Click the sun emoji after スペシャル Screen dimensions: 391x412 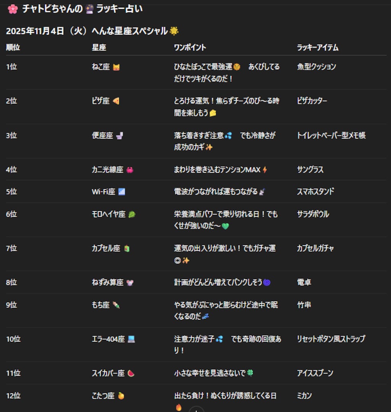pos(174,31)
